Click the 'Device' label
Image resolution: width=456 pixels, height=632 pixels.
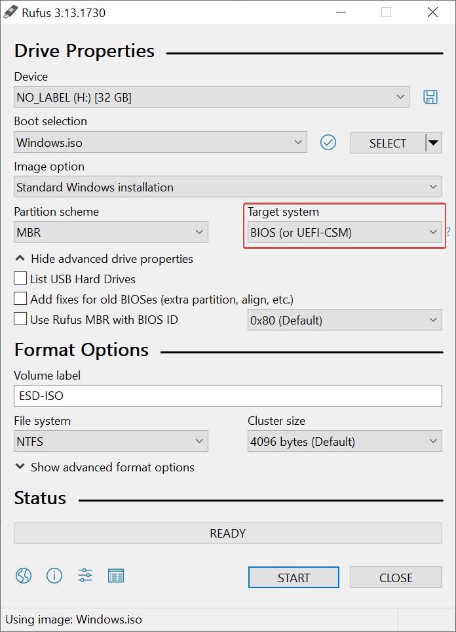[31, 77]
